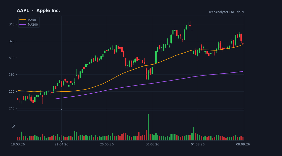The image size is (282, 156).
Task: Click the 04.08.26 date axis label
Action: pos(198,144)
